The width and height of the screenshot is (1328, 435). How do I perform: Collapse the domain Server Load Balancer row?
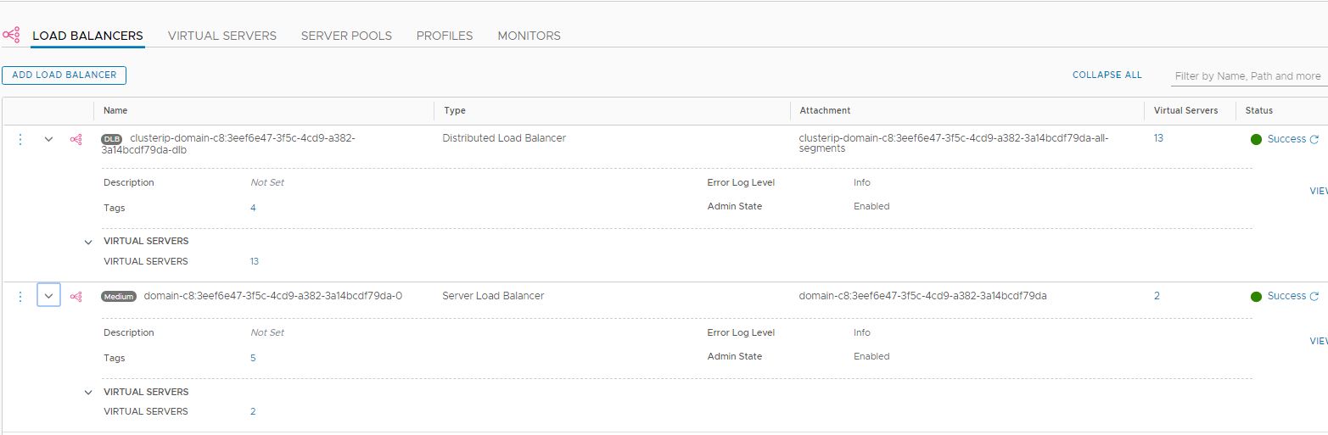[x=48, y=296]
